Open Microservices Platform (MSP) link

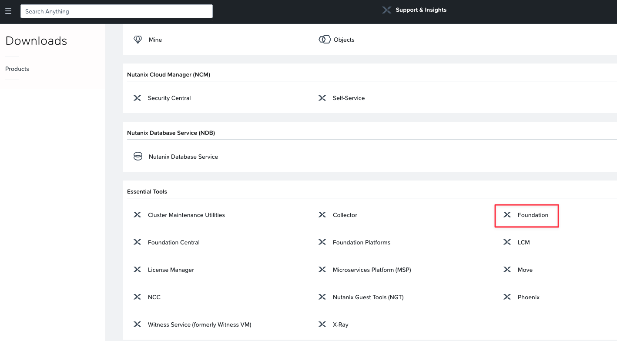pos(372,270)
